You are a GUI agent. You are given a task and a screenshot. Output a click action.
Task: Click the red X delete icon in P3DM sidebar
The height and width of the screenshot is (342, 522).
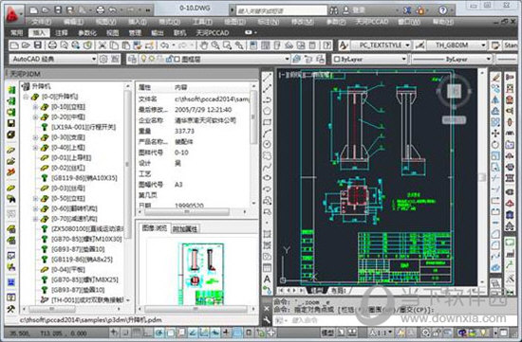[x=11, y=171]
